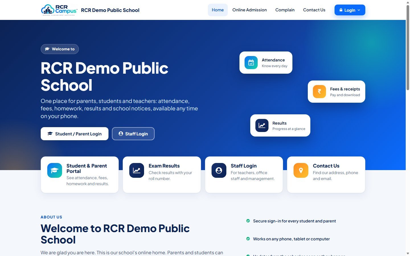410x256 pixels.
Task: Click the lock icon in the Login button
Action: pyautogui.click(x=341, y=10)
